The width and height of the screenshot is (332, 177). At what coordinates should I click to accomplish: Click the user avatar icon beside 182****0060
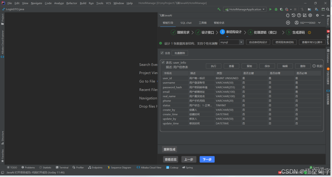297,23
